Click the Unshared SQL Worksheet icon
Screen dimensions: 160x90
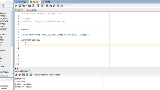[47, 5]
